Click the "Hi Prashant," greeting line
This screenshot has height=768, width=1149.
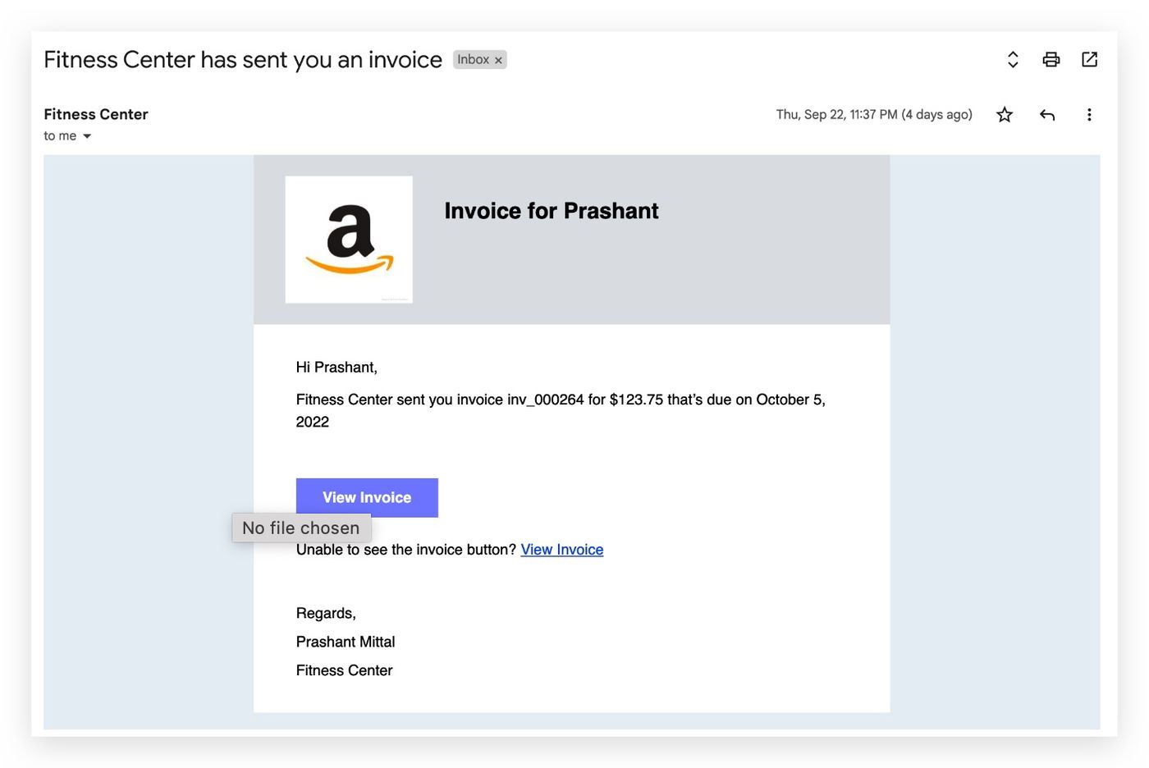tap(336, 368)
